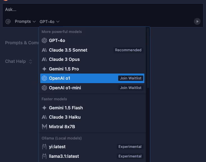
Task: Click the Experimental badge on yi:latest
Action: point(130,147)
